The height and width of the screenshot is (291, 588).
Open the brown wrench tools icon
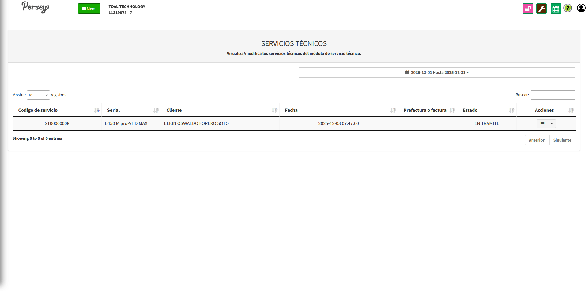coord(541,9)
